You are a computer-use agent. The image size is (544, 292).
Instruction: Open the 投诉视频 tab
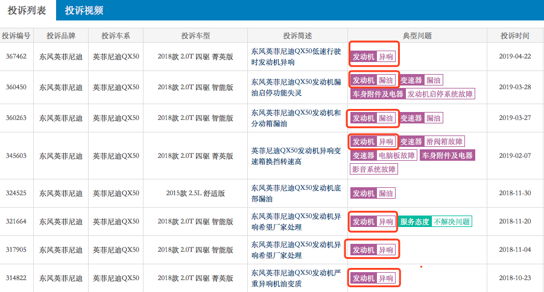click(x=84, y=10)
